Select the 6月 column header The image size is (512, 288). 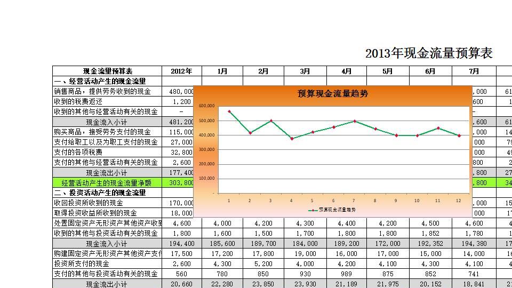(x=430, y=71)
